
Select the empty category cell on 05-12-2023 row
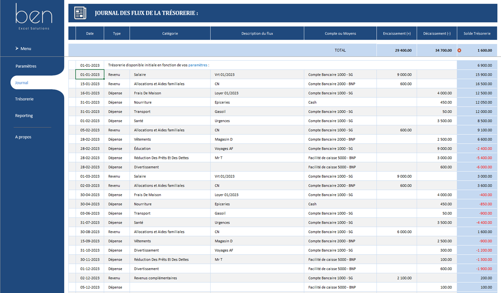(x=170, y=287)
